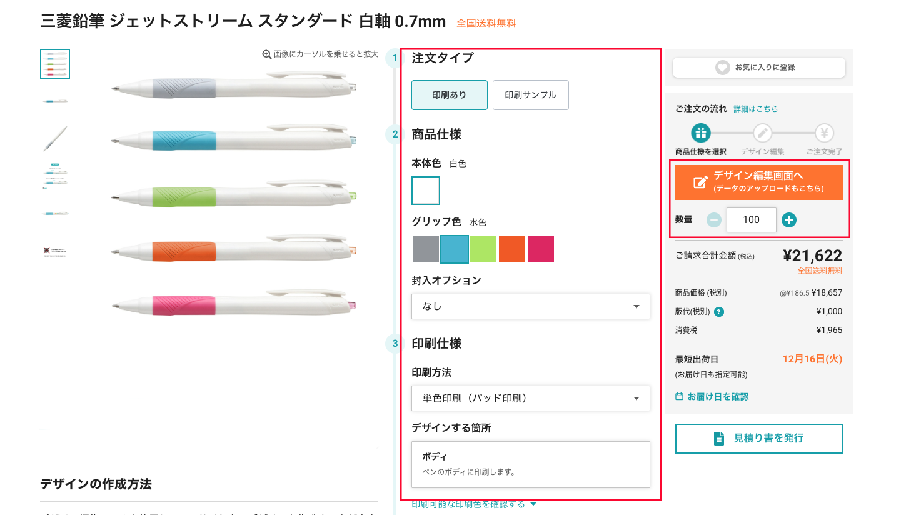Click the gift icon step 商品仕様を選択

(701, 132)
